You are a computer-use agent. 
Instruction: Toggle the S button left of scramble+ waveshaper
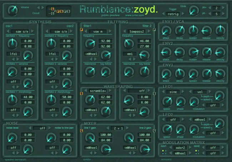point(81,93)
